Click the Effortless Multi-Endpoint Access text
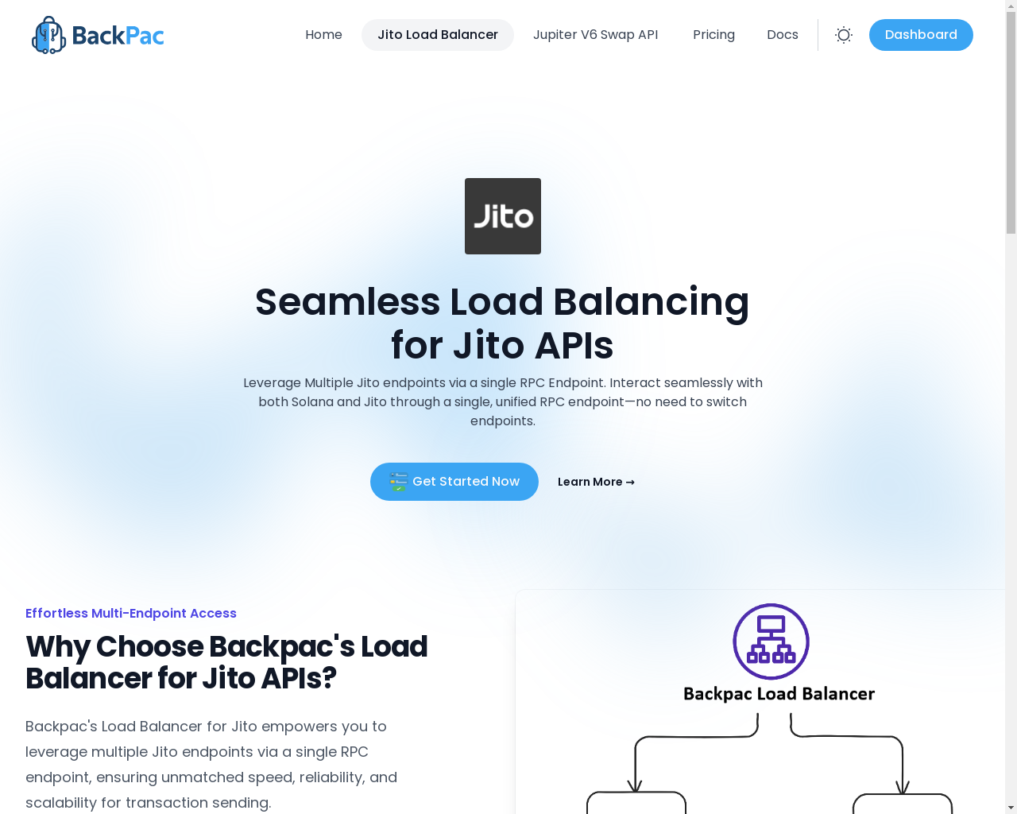1017x814 pixels. [131, 613]
